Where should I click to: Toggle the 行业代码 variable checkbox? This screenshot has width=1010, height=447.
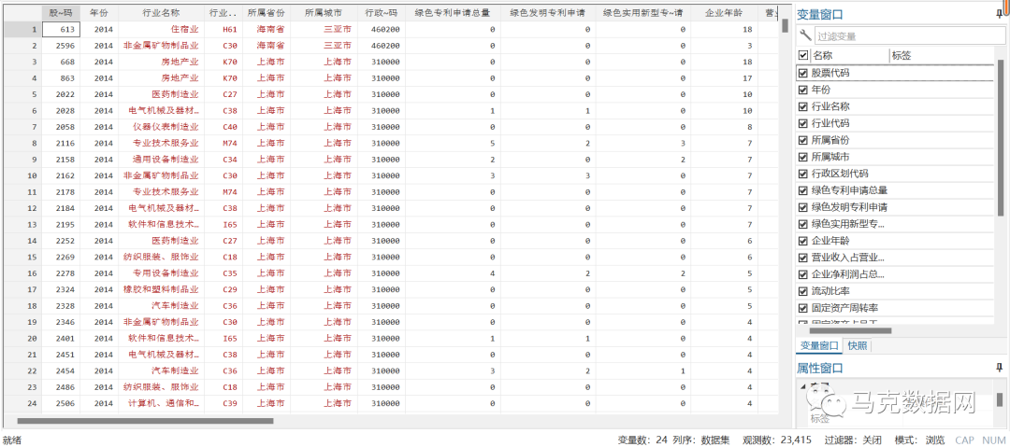click(x=802, y=123)
